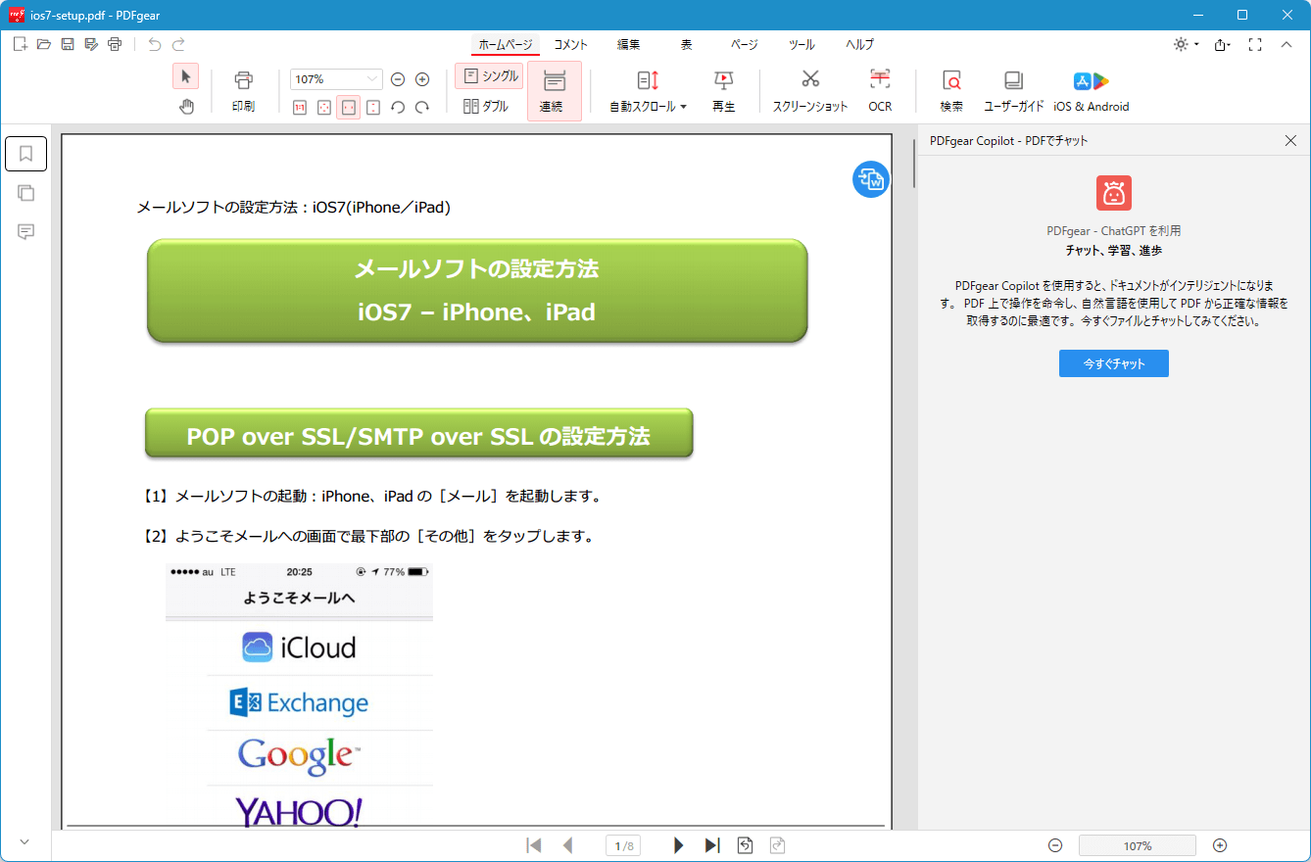Open the bookmarks side panel
The width and height of the screenshot is (1311, 862).
pyautogui.click(x=26, y=154)
